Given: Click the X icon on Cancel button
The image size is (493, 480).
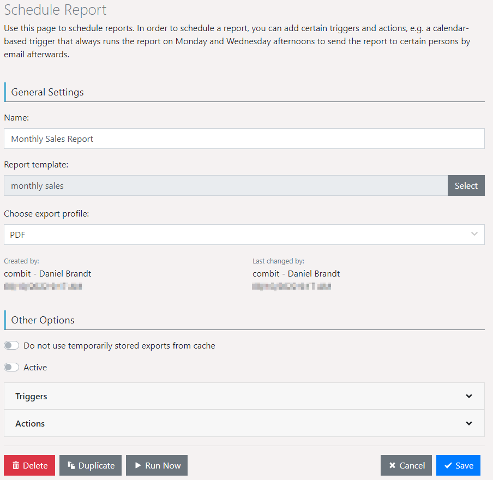Looking at the screenshot, I should pos(392,465).
